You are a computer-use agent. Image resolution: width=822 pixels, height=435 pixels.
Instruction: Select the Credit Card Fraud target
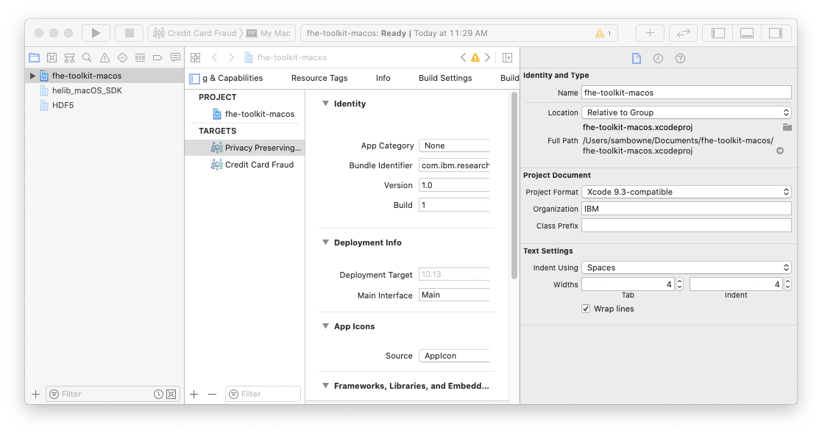click(x=258, y=165)
